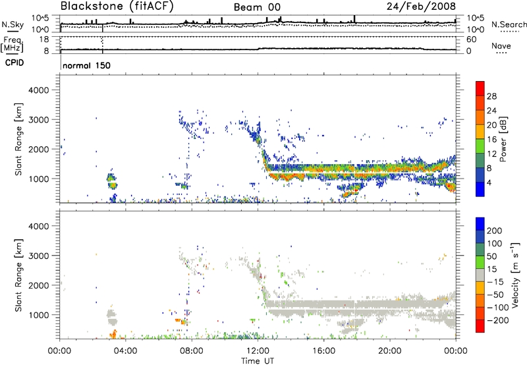Image resolution: width=527 pixels, height=365 pixels.
Task: Click the '4000' tick of the power panel
Action: coord(38,90)
